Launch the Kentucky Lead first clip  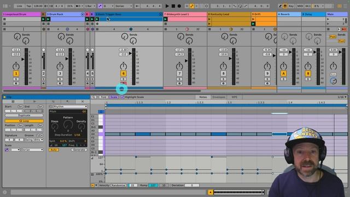click(x=209, y=19)
